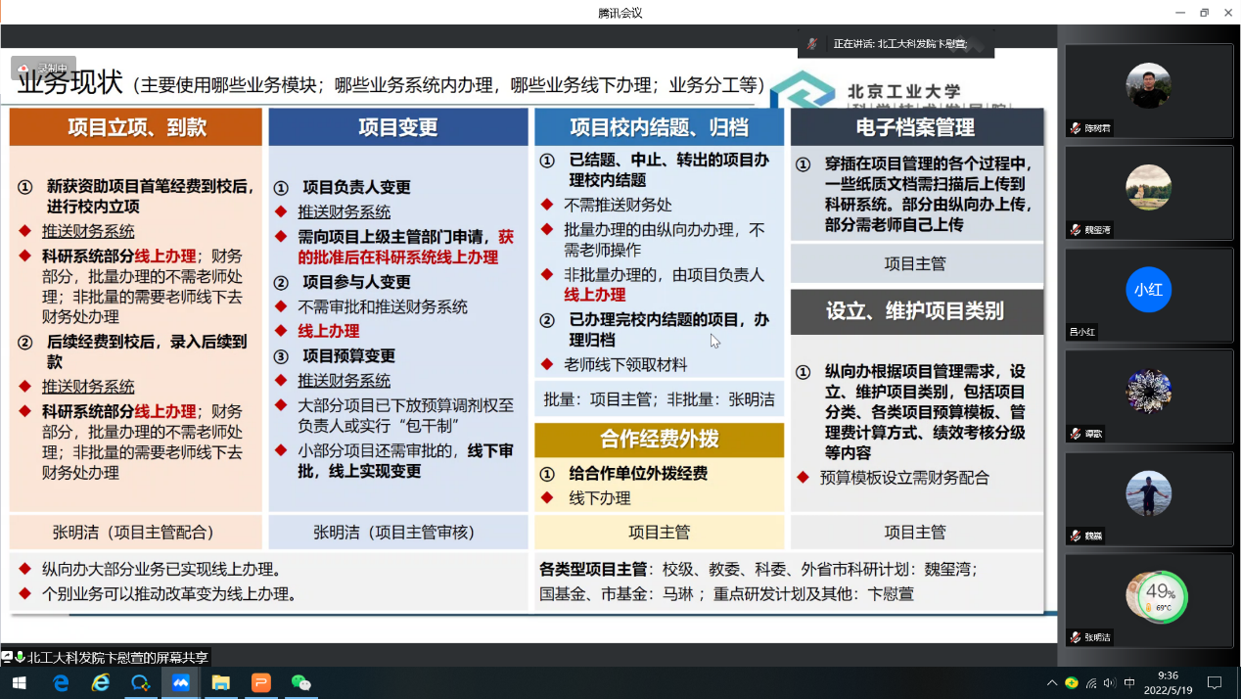1241x699 pixels.
Task: Click the green 360 security tray icon
Action: pyautogui.click(x=1072, y=682)
